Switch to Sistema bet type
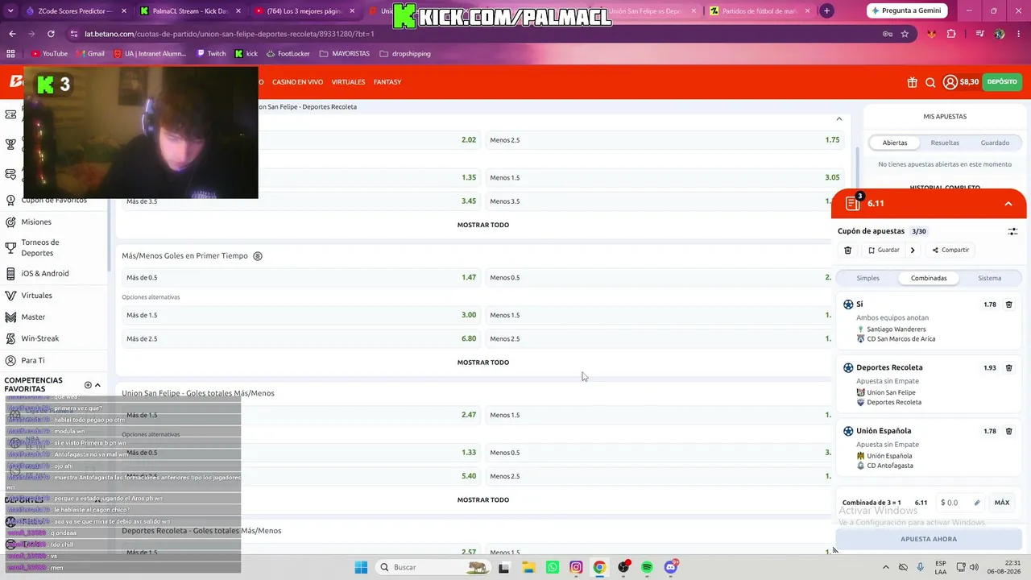Image resolution: width=1031 pixels, height=580 pixels. [990, 278]
